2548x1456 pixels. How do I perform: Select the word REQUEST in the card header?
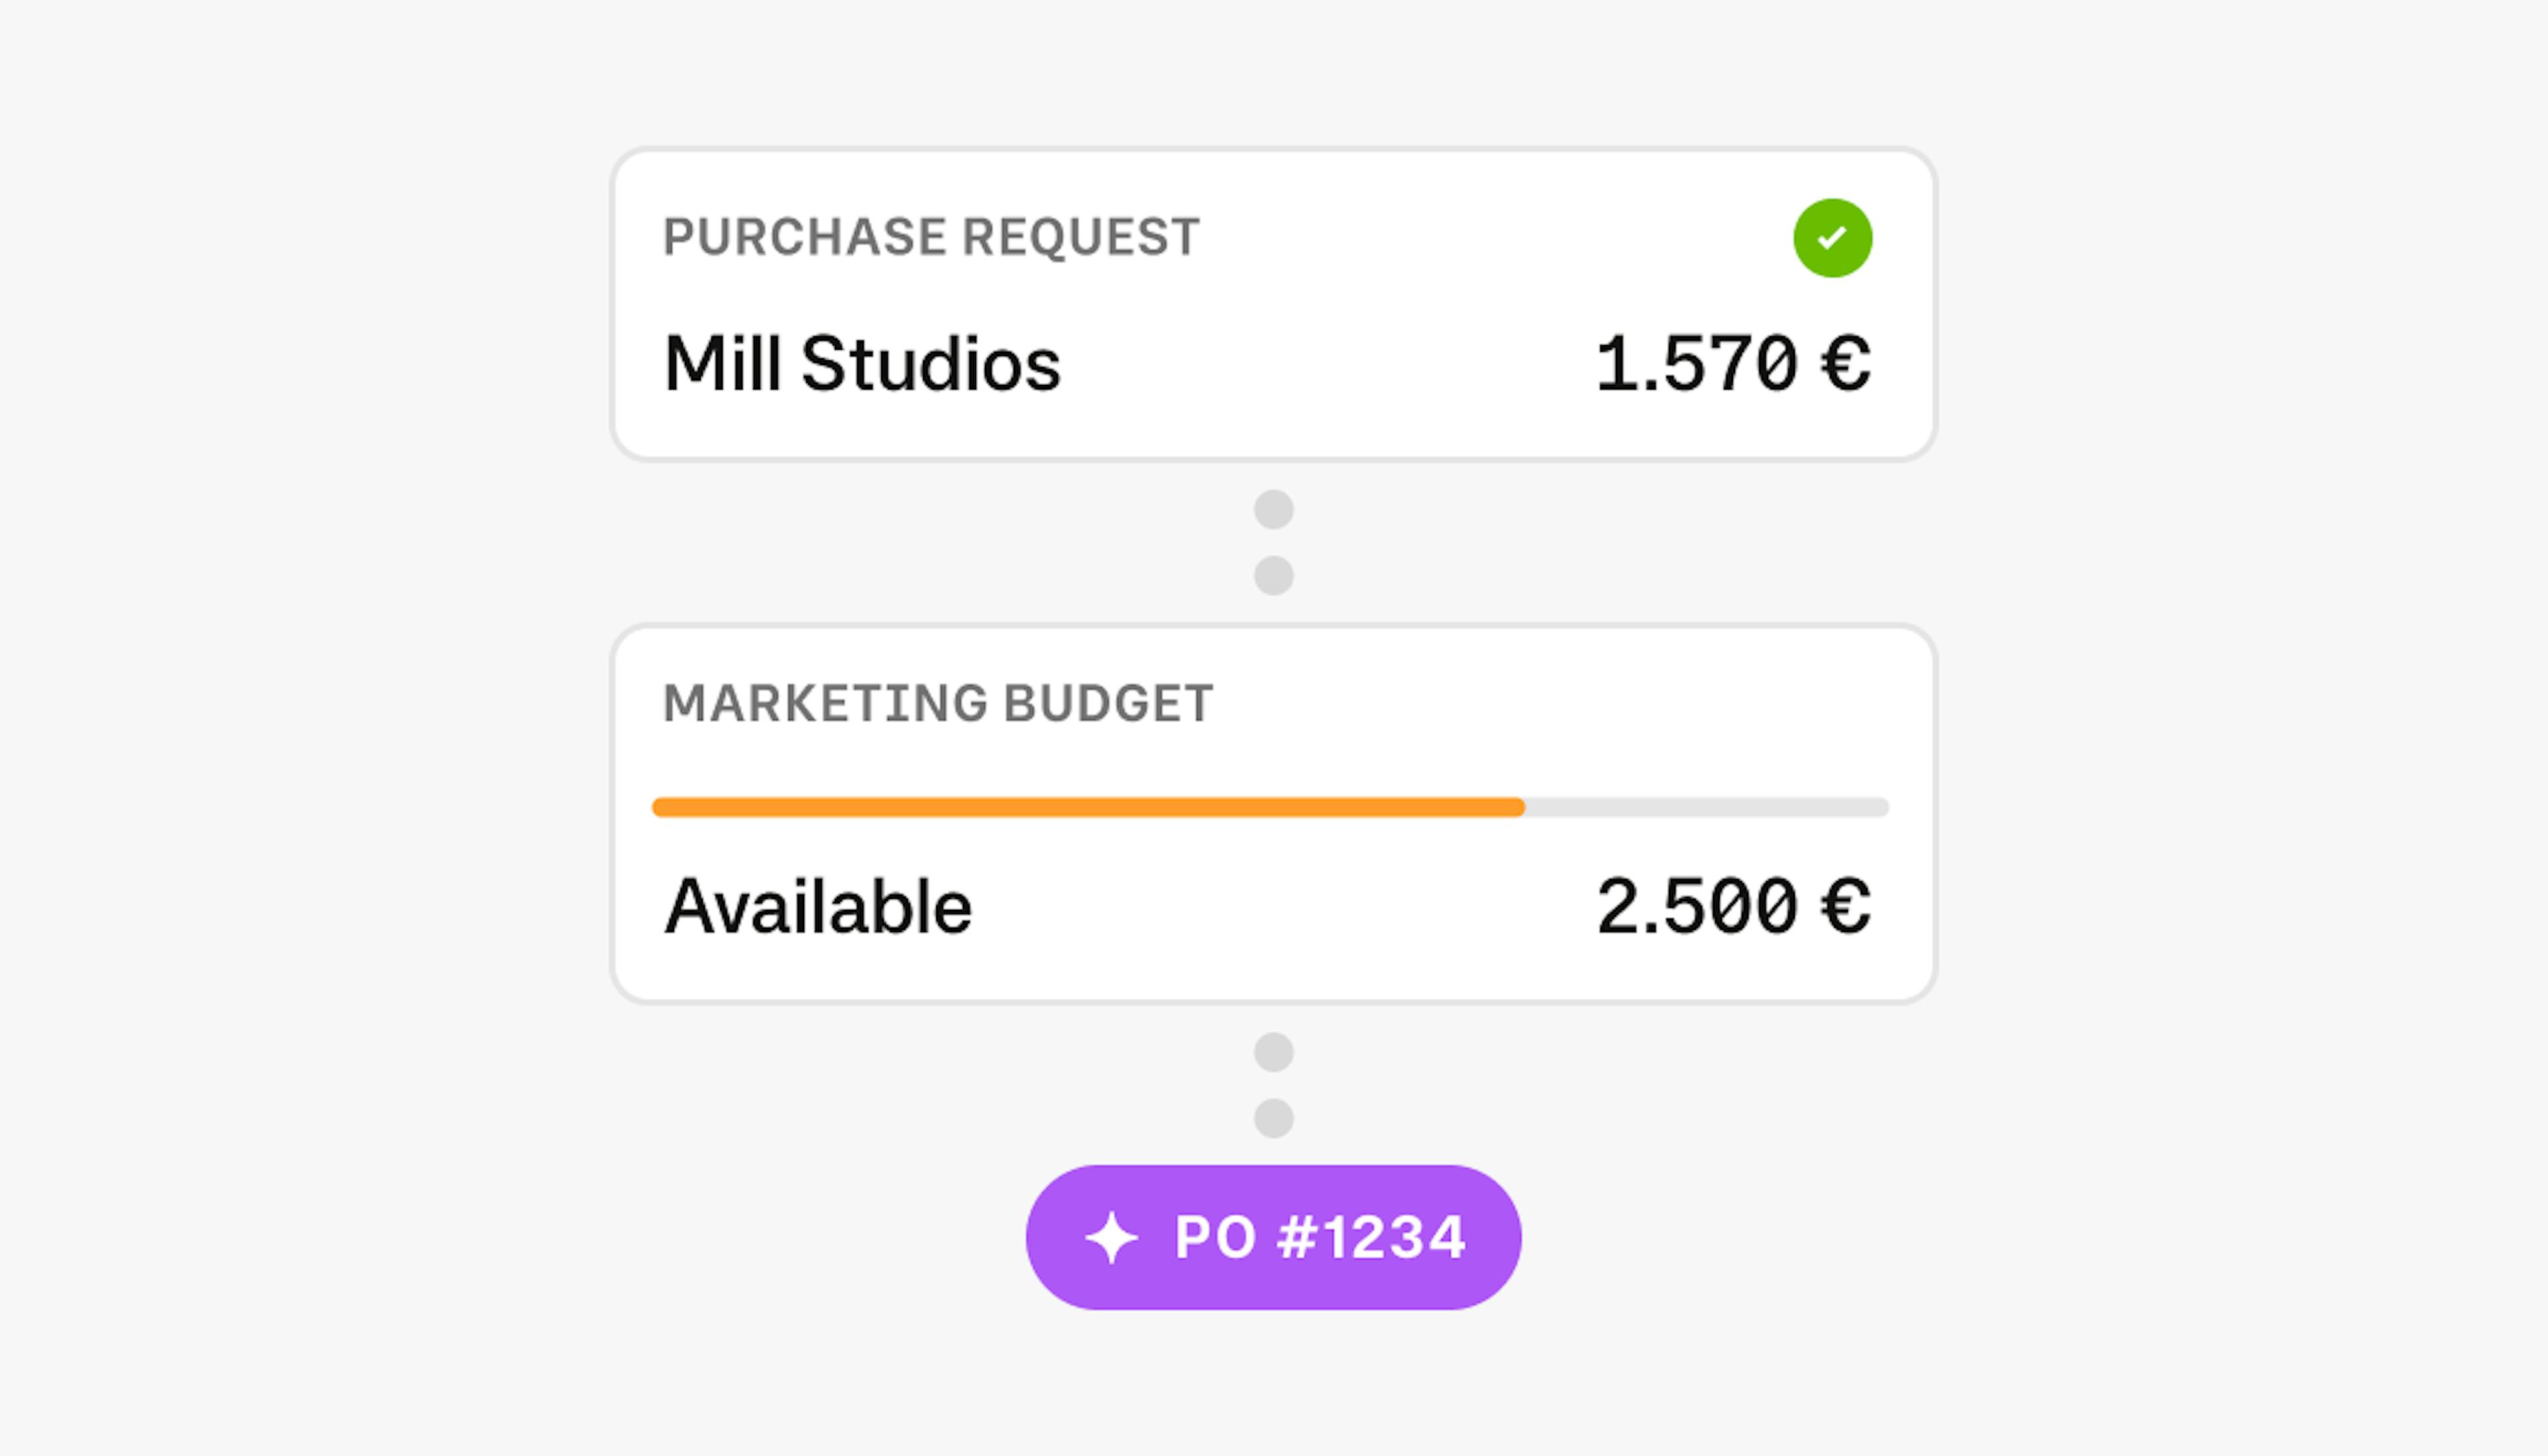tap(1080, 238)
